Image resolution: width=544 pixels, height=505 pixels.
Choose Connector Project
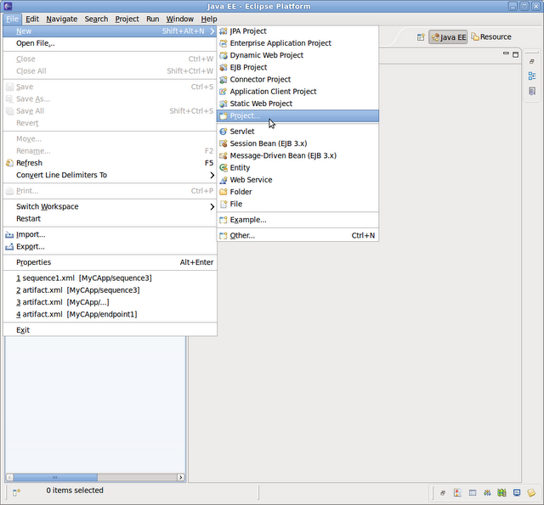coord(297,79)
